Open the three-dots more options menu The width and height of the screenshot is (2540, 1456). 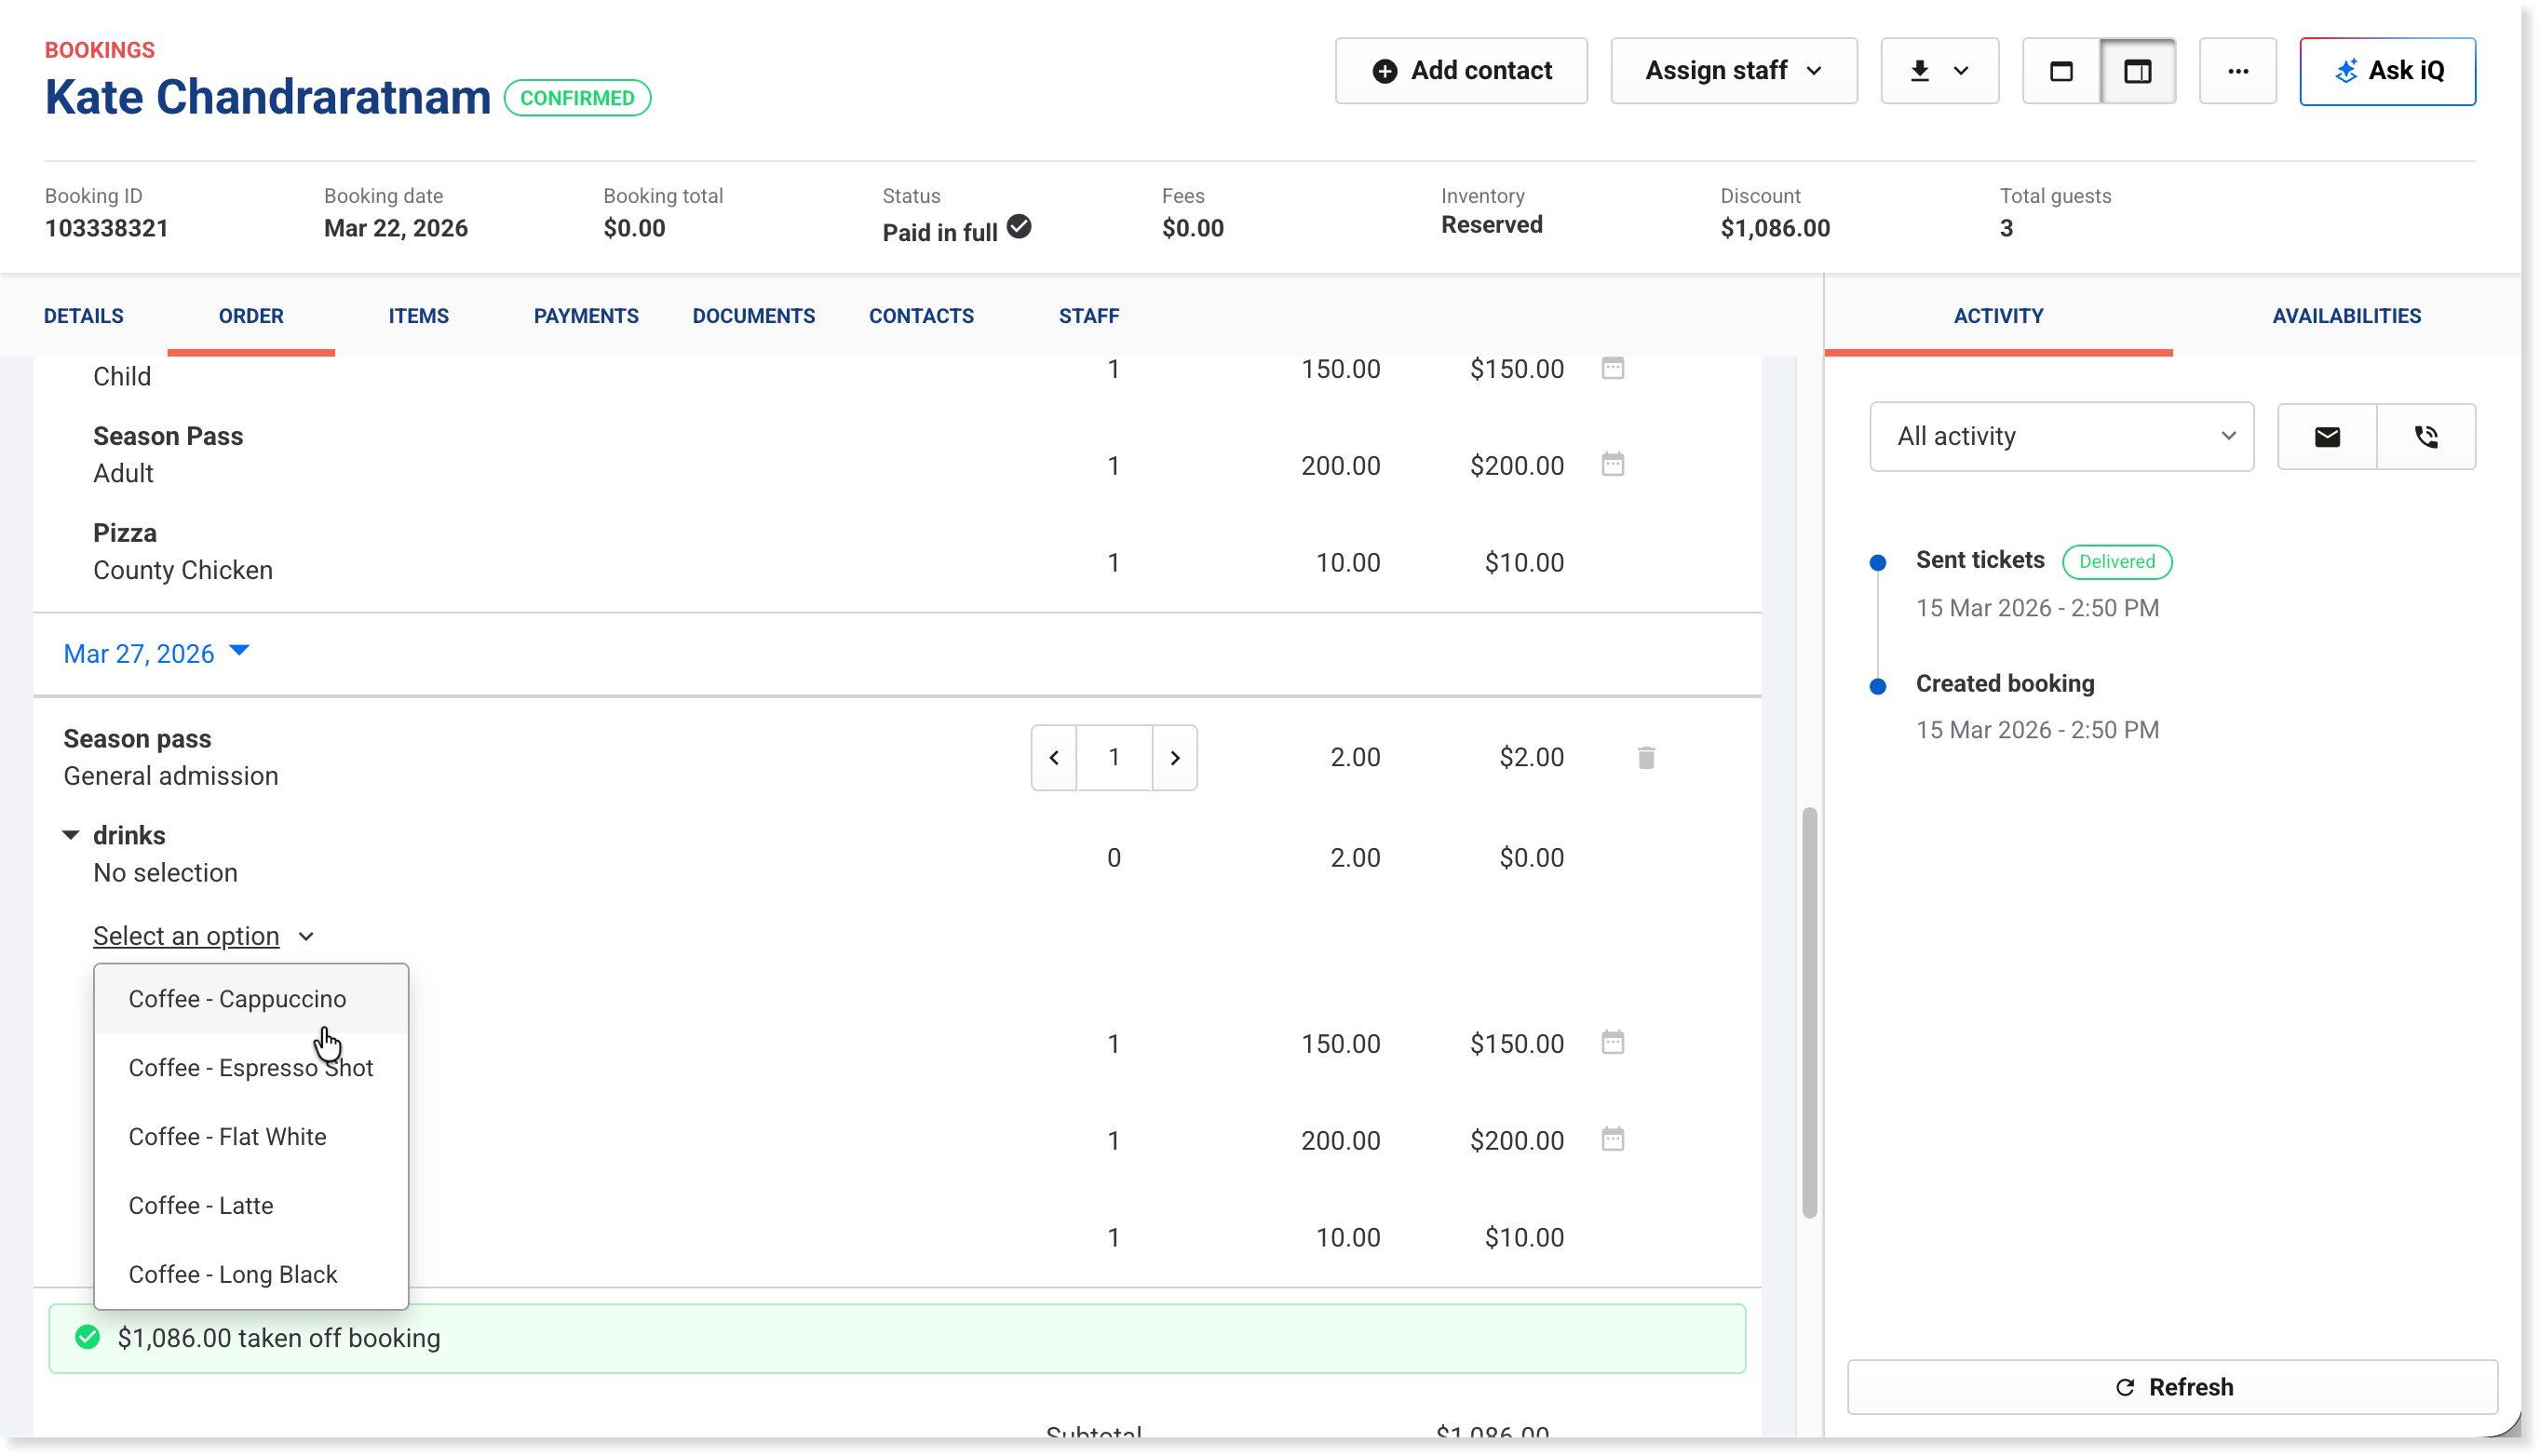pyautogui.click(x=2237, y=71)
